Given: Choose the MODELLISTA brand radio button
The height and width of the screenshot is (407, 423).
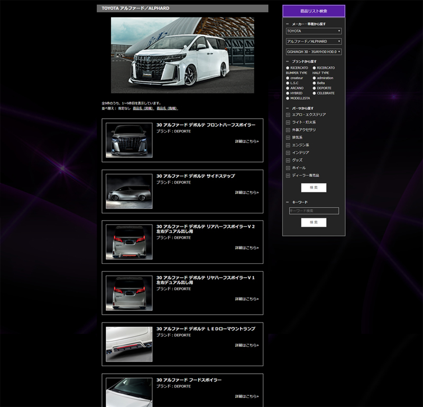Looking at the screenshot, I should pyautogui.click(x=288, y=98).
